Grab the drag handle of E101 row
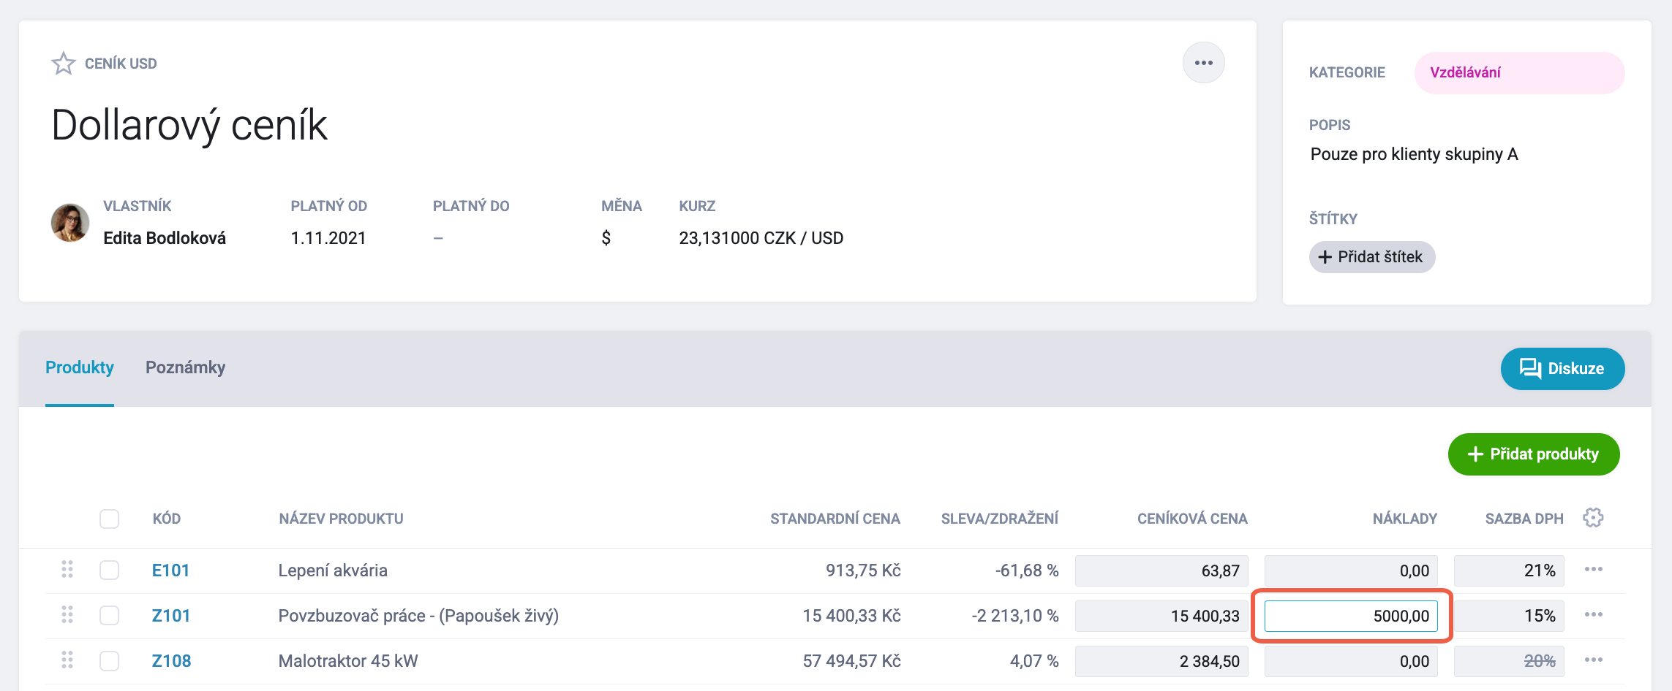 pos(67,570)
